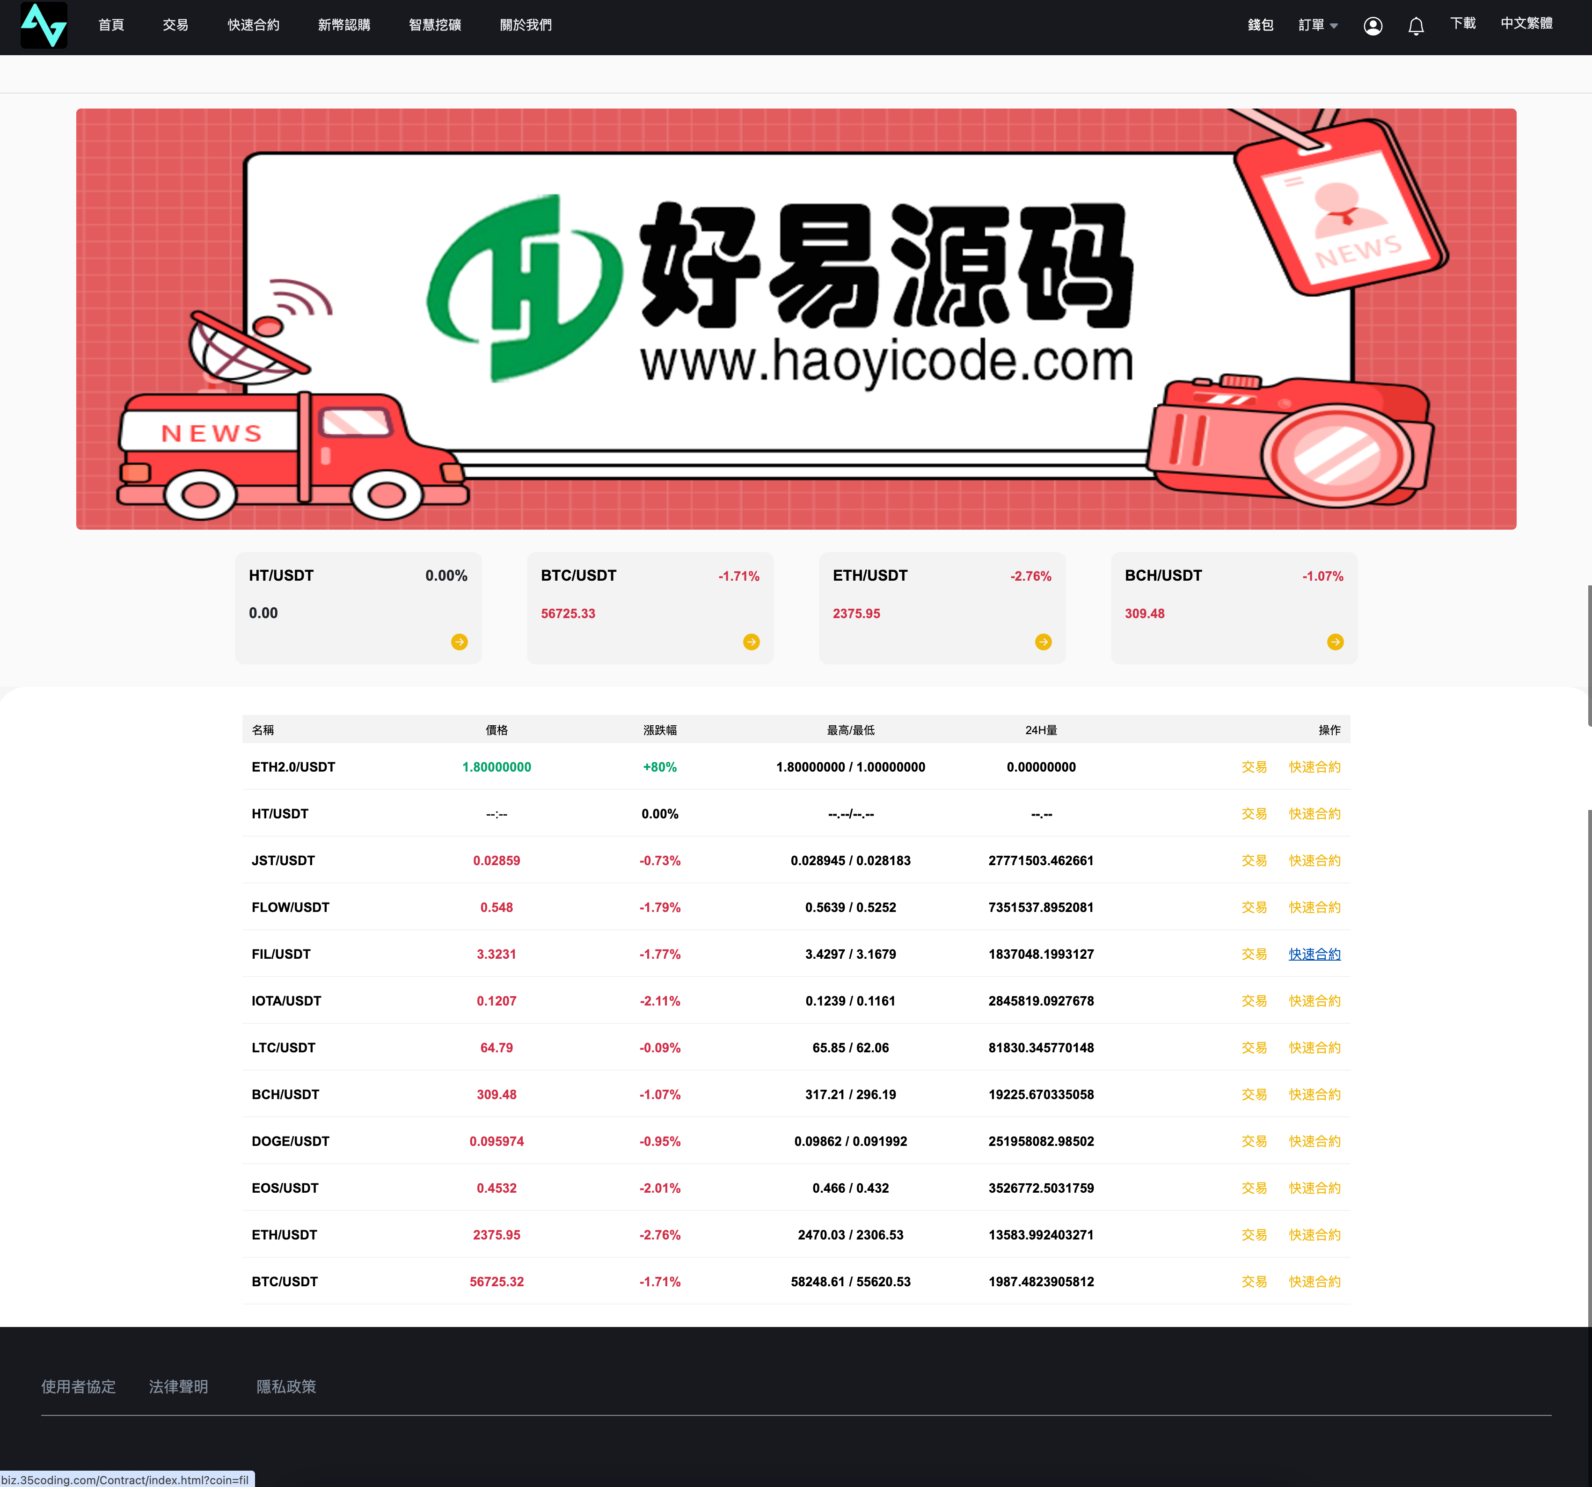
Task: Click the 24H量 column header
Action: point(1041,730)
